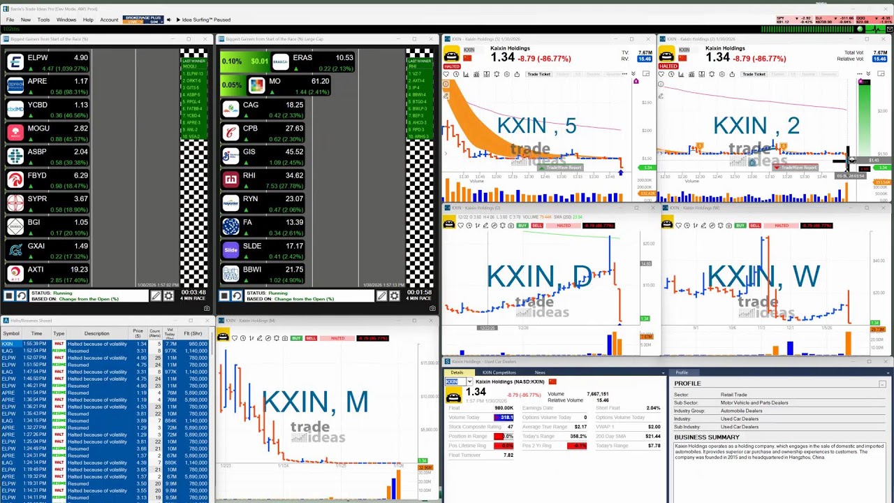Click Trade Ticket in the KXIN 2 chart
Viewport: 894px width, 503px height.
(x=754, y=74)
